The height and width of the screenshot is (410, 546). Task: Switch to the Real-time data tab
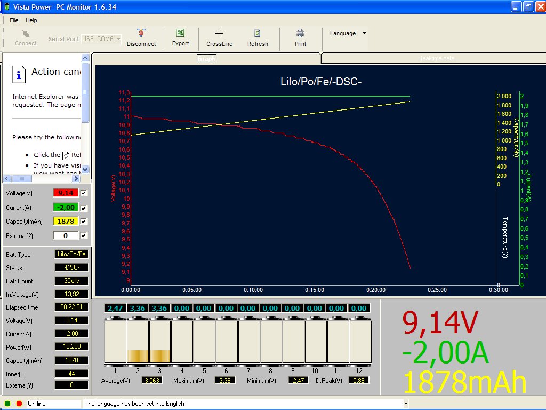pos(436,58)
